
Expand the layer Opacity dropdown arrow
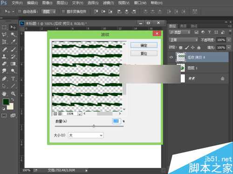click(x=229, y=40)
